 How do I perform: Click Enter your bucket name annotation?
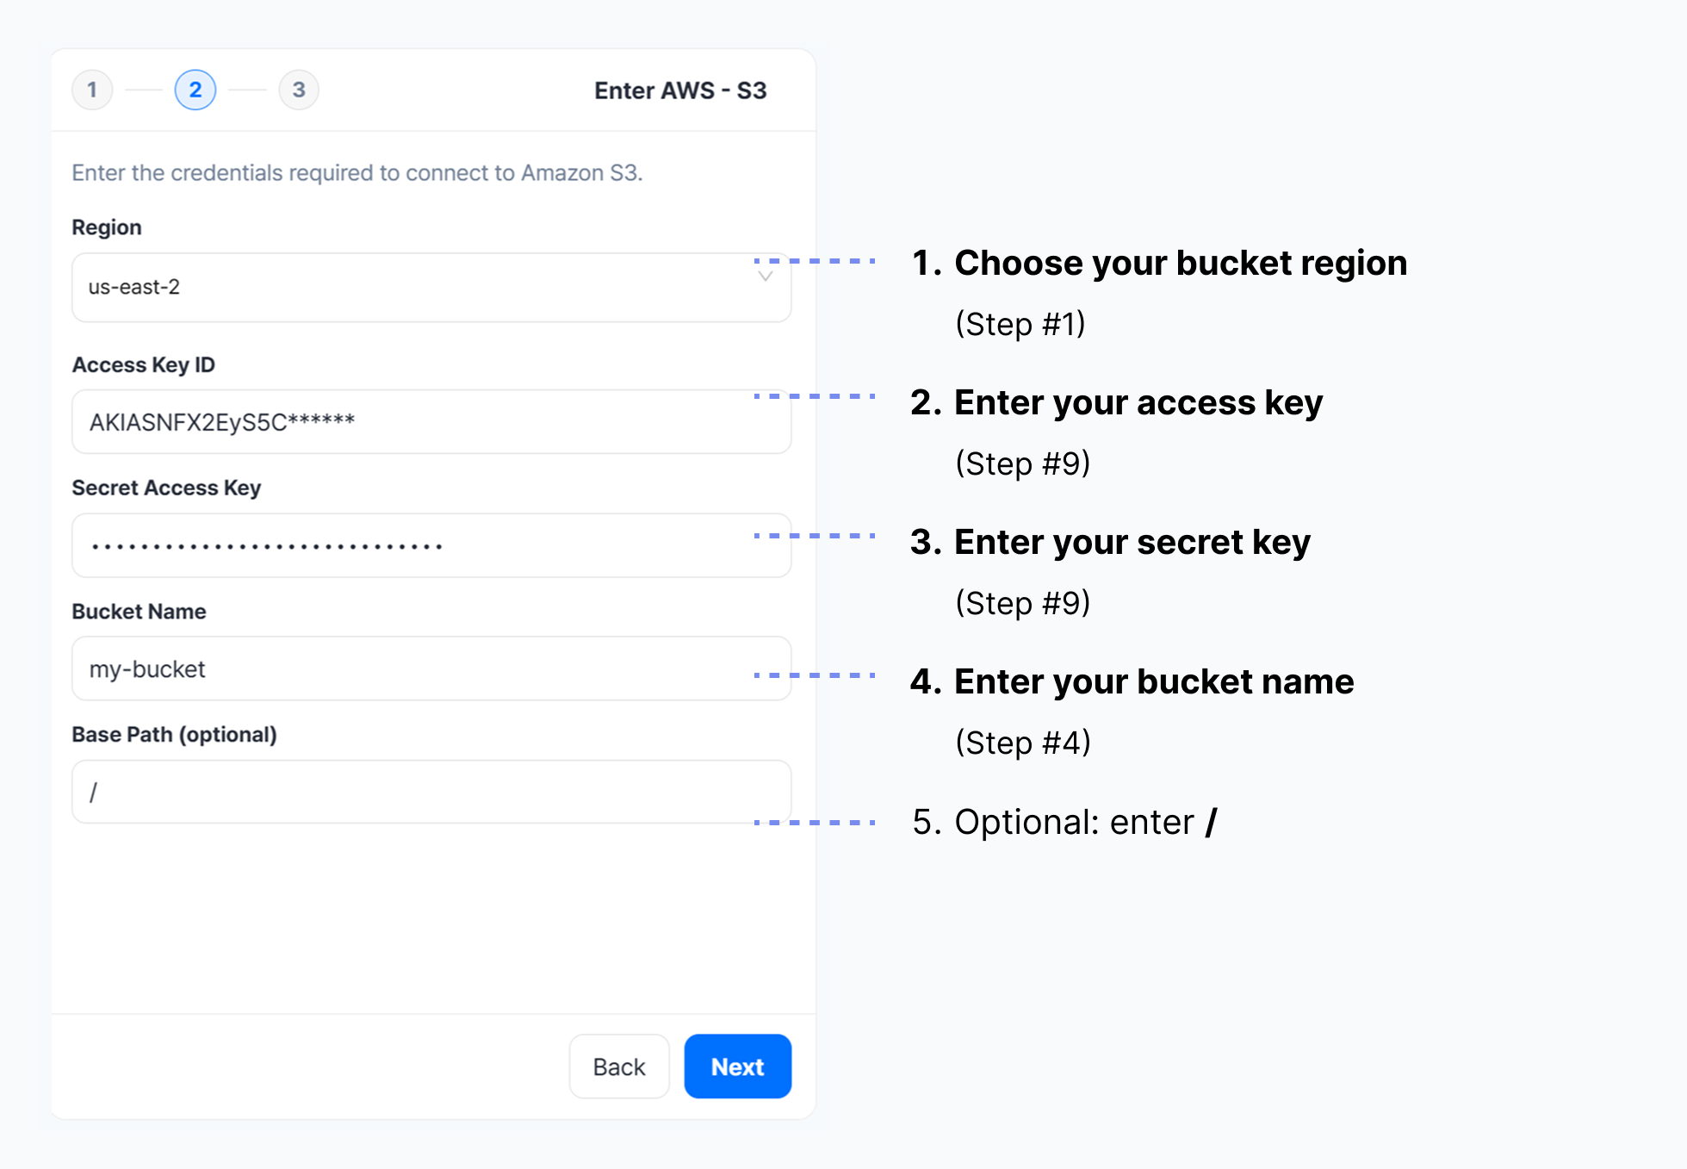1153,682
